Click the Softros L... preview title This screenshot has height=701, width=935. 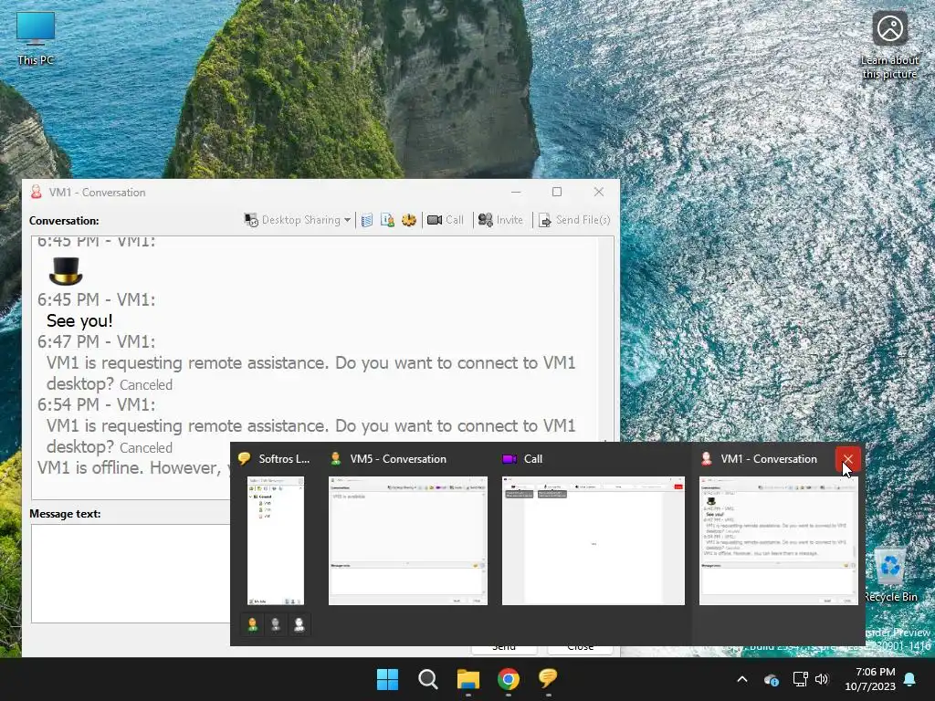click(284, 459)
